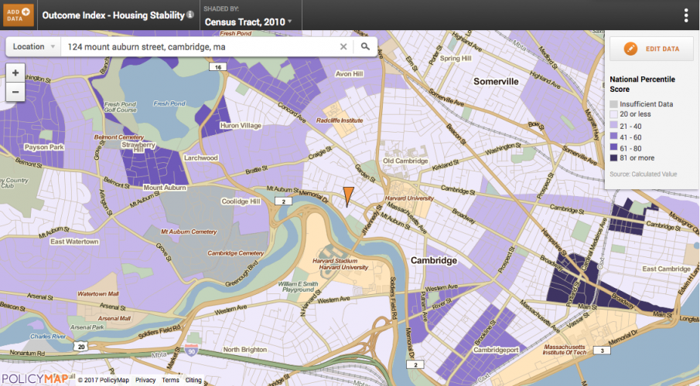
Task: Click the Payson Park label
Action: click(x=44, y=147)
